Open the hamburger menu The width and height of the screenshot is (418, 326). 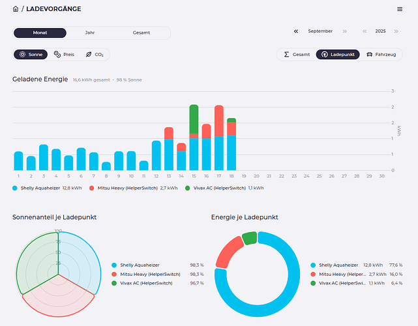pyautogui.click(x=400, y=9)
